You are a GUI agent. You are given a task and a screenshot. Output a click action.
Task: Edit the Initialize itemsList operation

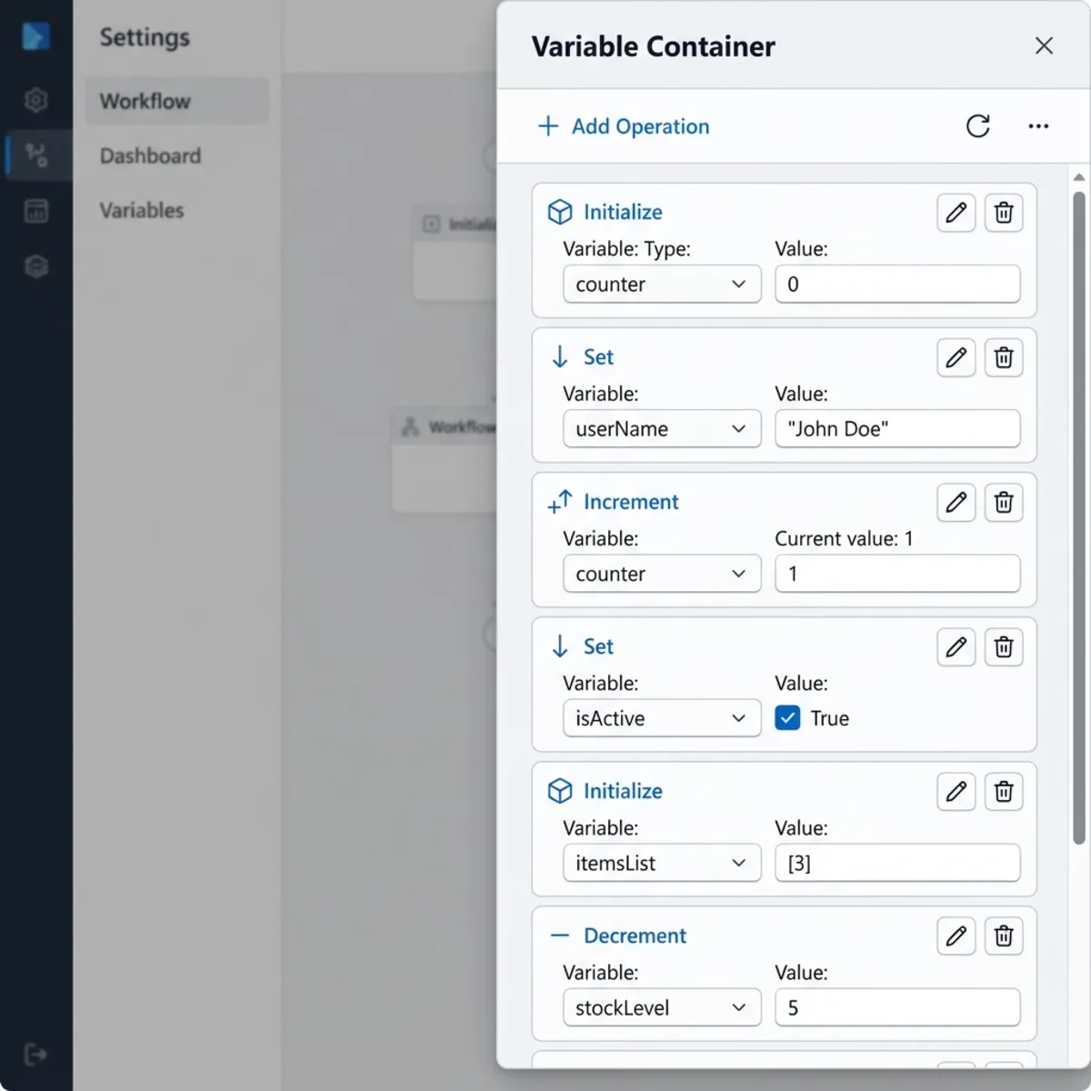click(956, 791)
